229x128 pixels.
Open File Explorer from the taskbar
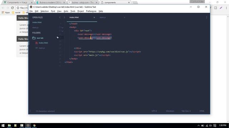click(x=9, y=126)
